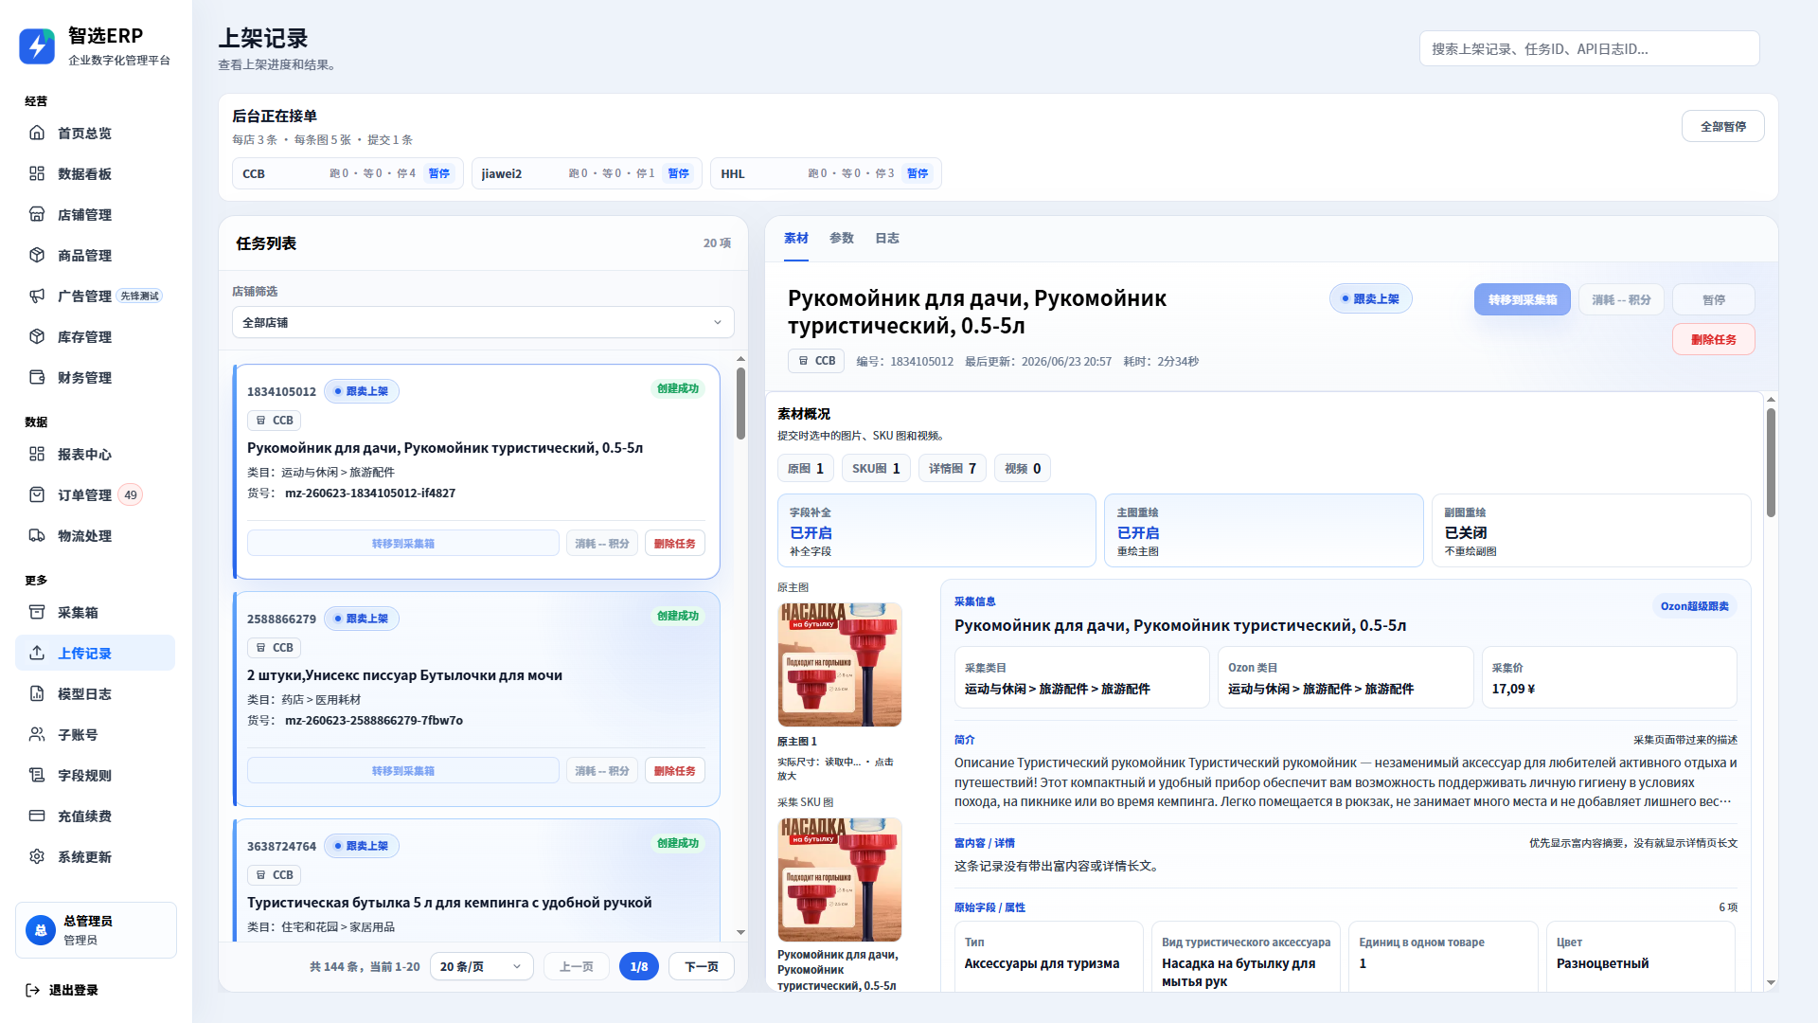The height and width of the screenshot is (1023, 1818).
Task: Open 字段规则 rules icon
Action: [37, 775]
